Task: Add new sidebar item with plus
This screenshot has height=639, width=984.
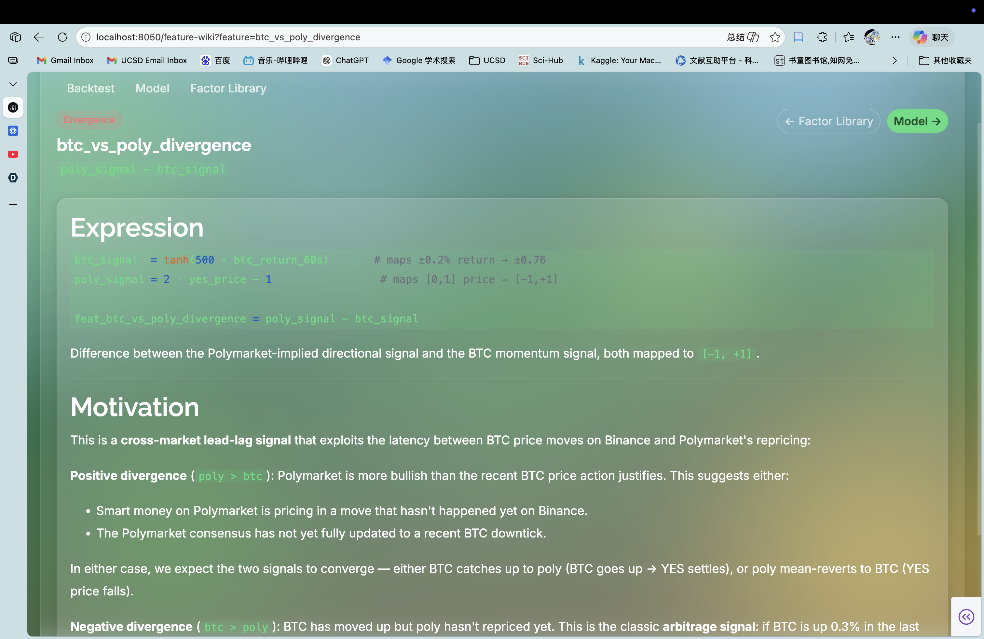Action: [13, 204]
